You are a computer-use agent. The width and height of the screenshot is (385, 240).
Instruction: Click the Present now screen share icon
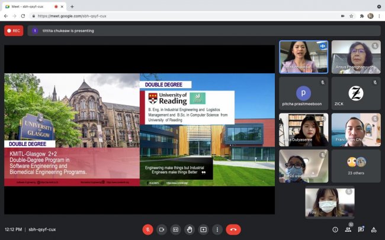(203, 229)
